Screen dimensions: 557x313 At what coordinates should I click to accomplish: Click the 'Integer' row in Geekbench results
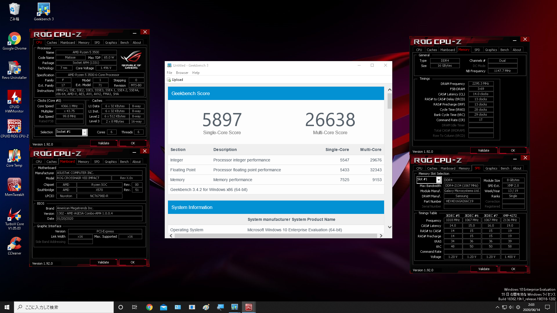[x=276, y=160]
